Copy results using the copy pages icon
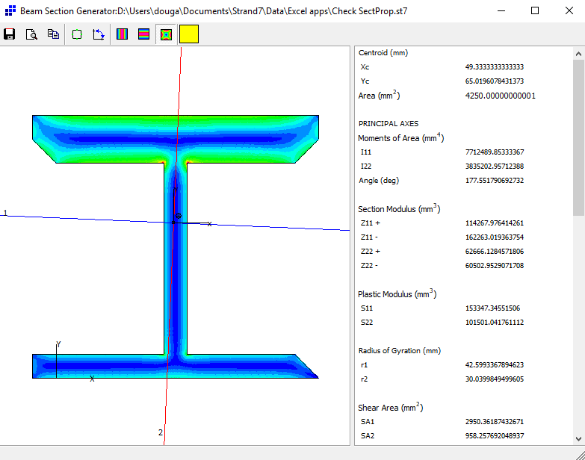The width and height of the screenshot is (585, 460). (x=53, y=34)
